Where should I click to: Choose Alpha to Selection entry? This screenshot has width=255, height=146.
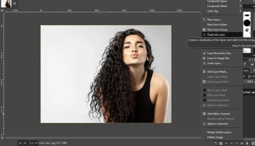pos(218,124)
